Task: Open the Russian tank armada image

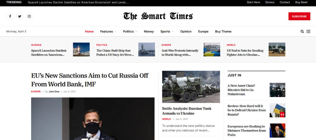Action: [191, 87]
